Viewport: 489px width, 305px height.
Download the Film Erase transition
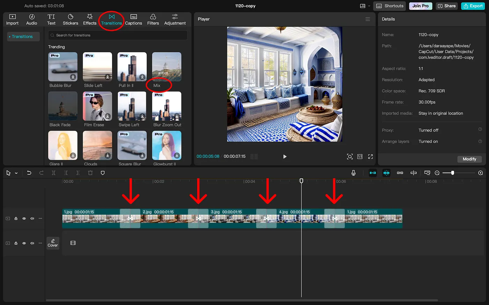pyautogui.click(x=108, y=116)
